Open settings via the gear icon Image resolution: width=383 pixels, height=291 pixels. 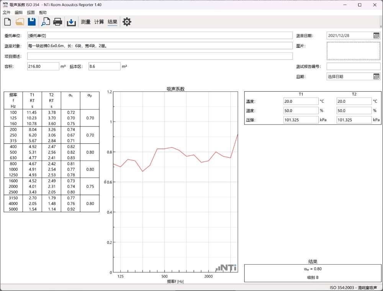127,22
